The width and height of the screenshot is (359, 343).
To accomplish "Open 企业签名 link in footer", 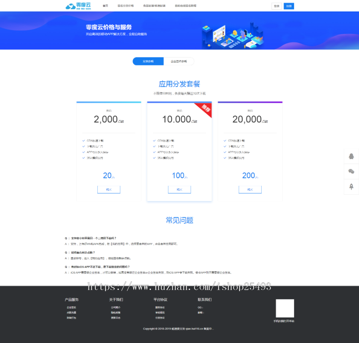I will click(71, 308).
